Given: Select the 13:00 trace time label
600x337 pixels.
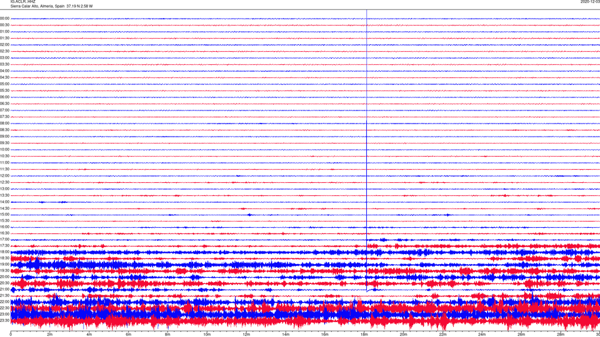Looking at the screenshot, I should (4, 188).
